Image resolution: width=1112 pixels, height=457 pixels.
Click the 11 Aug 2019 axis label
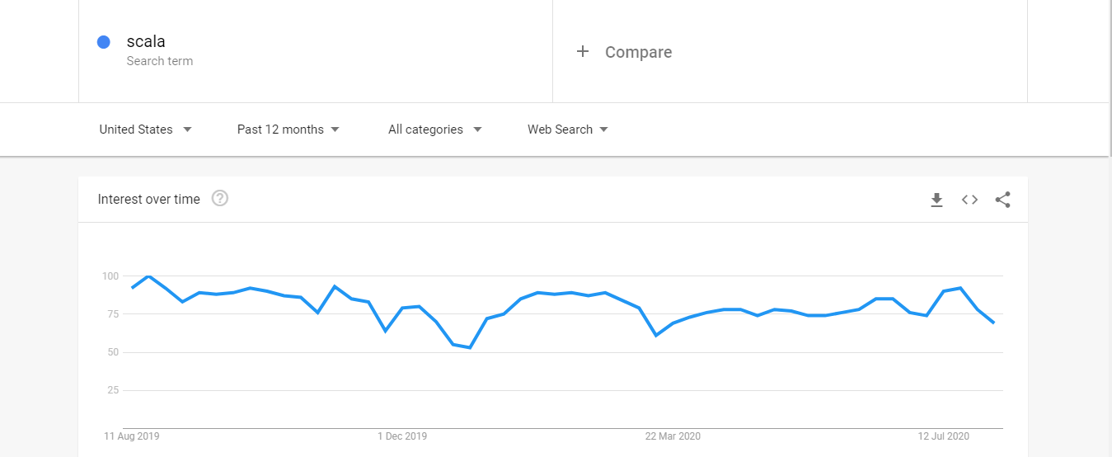[131, 436]
